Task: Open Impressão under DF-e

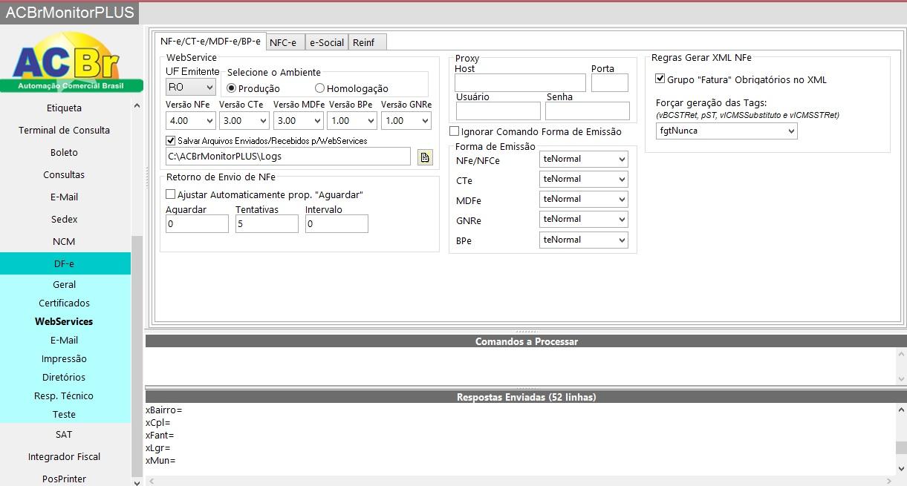Action: [x=65, y=358]
